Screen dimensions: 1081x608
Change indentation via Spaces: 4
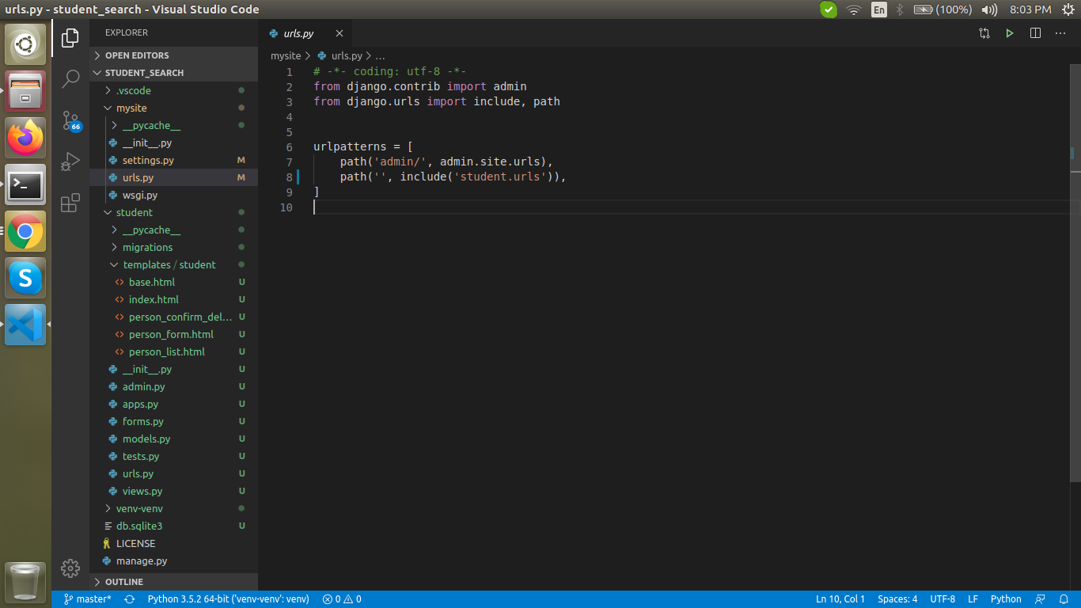[x=897, y=599]
